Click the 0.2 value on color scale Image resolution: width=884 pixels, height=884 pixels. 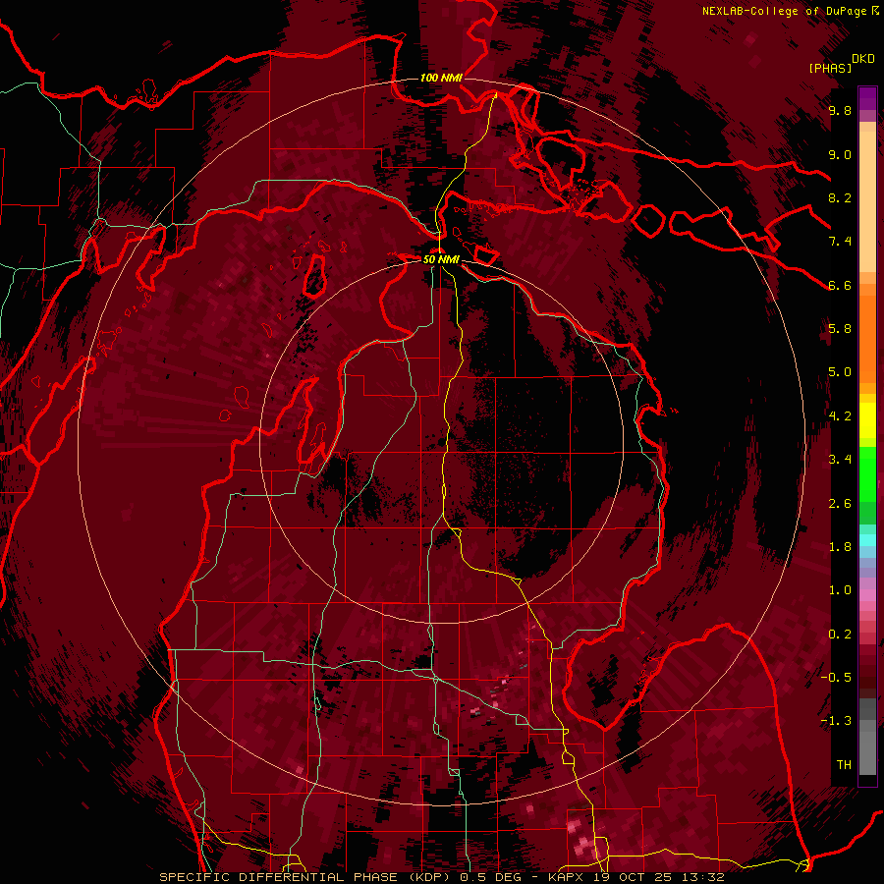tap(840, 635)
